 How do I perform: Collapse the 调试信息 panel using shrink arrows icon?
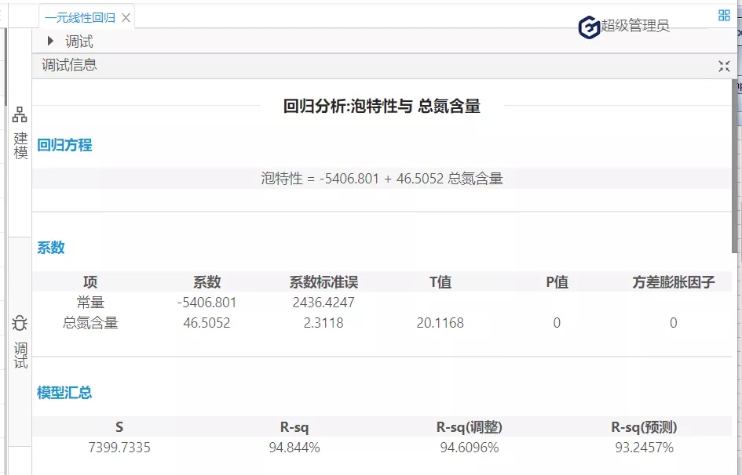724,66
